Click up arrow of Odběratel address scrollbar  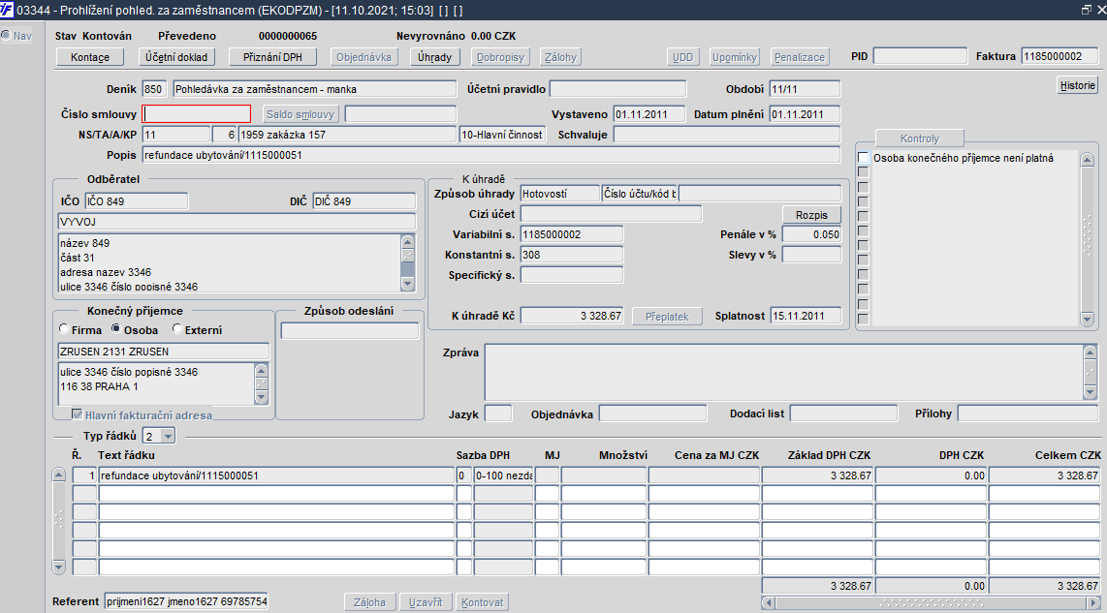(x=407, y=242)
